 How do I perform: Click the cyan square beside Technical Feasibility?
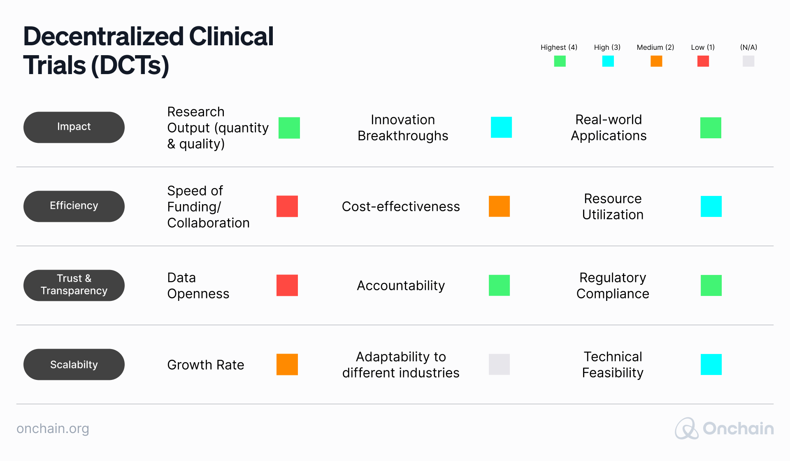(x=711, y=364)
